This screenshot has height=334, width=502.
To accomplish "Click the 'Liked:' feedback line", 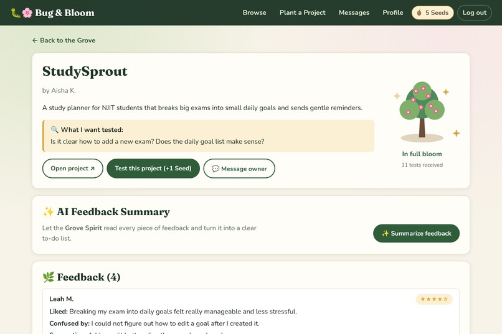I will pos(173,312).
